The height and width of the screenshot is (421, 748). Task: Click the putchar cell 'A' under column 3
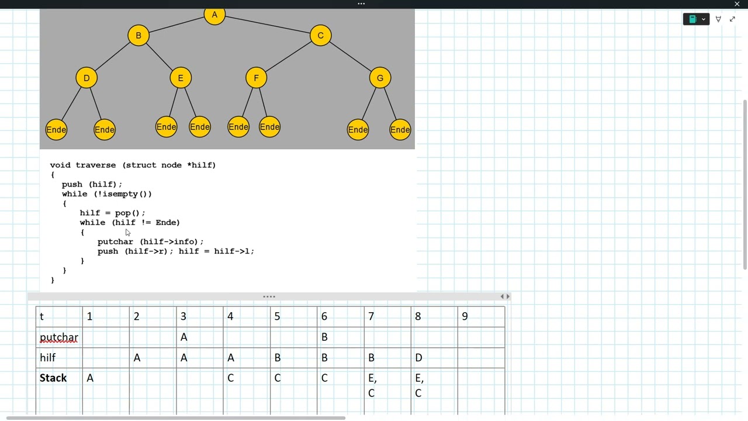pyautogui.click(x=199, y=337)
